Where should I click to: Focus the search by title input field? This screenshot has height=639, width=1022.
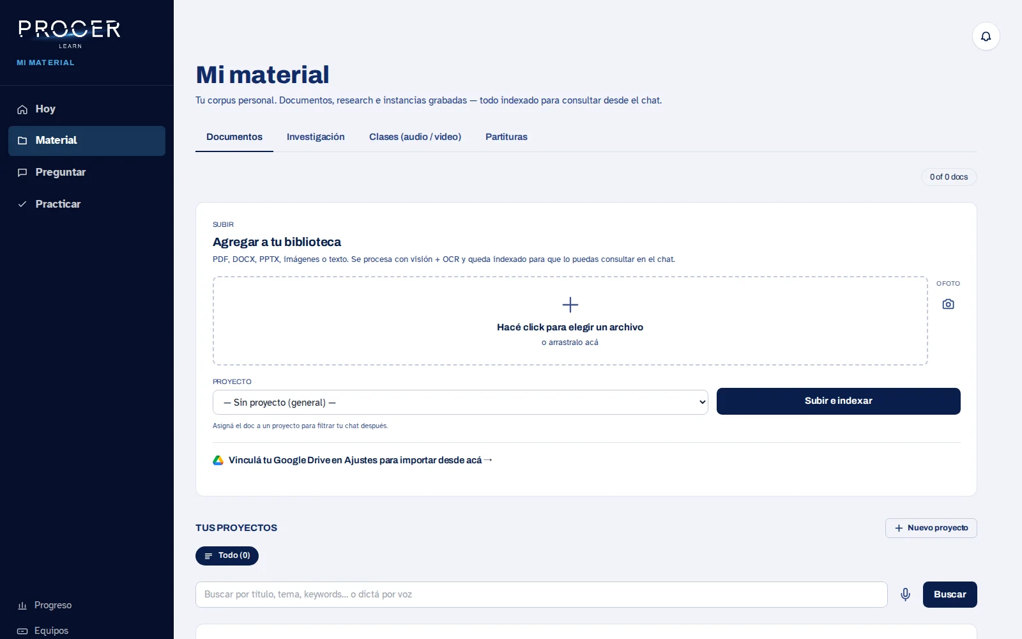(541, 594)
